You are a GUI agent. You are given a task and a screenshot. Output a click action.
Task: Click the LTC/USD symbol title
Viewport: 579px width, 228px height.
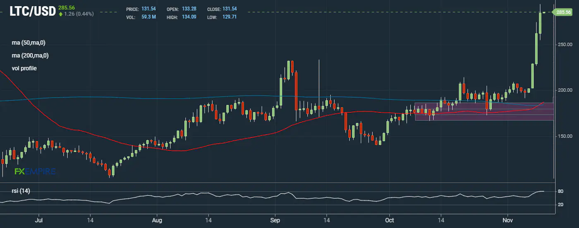pos(33,12)
